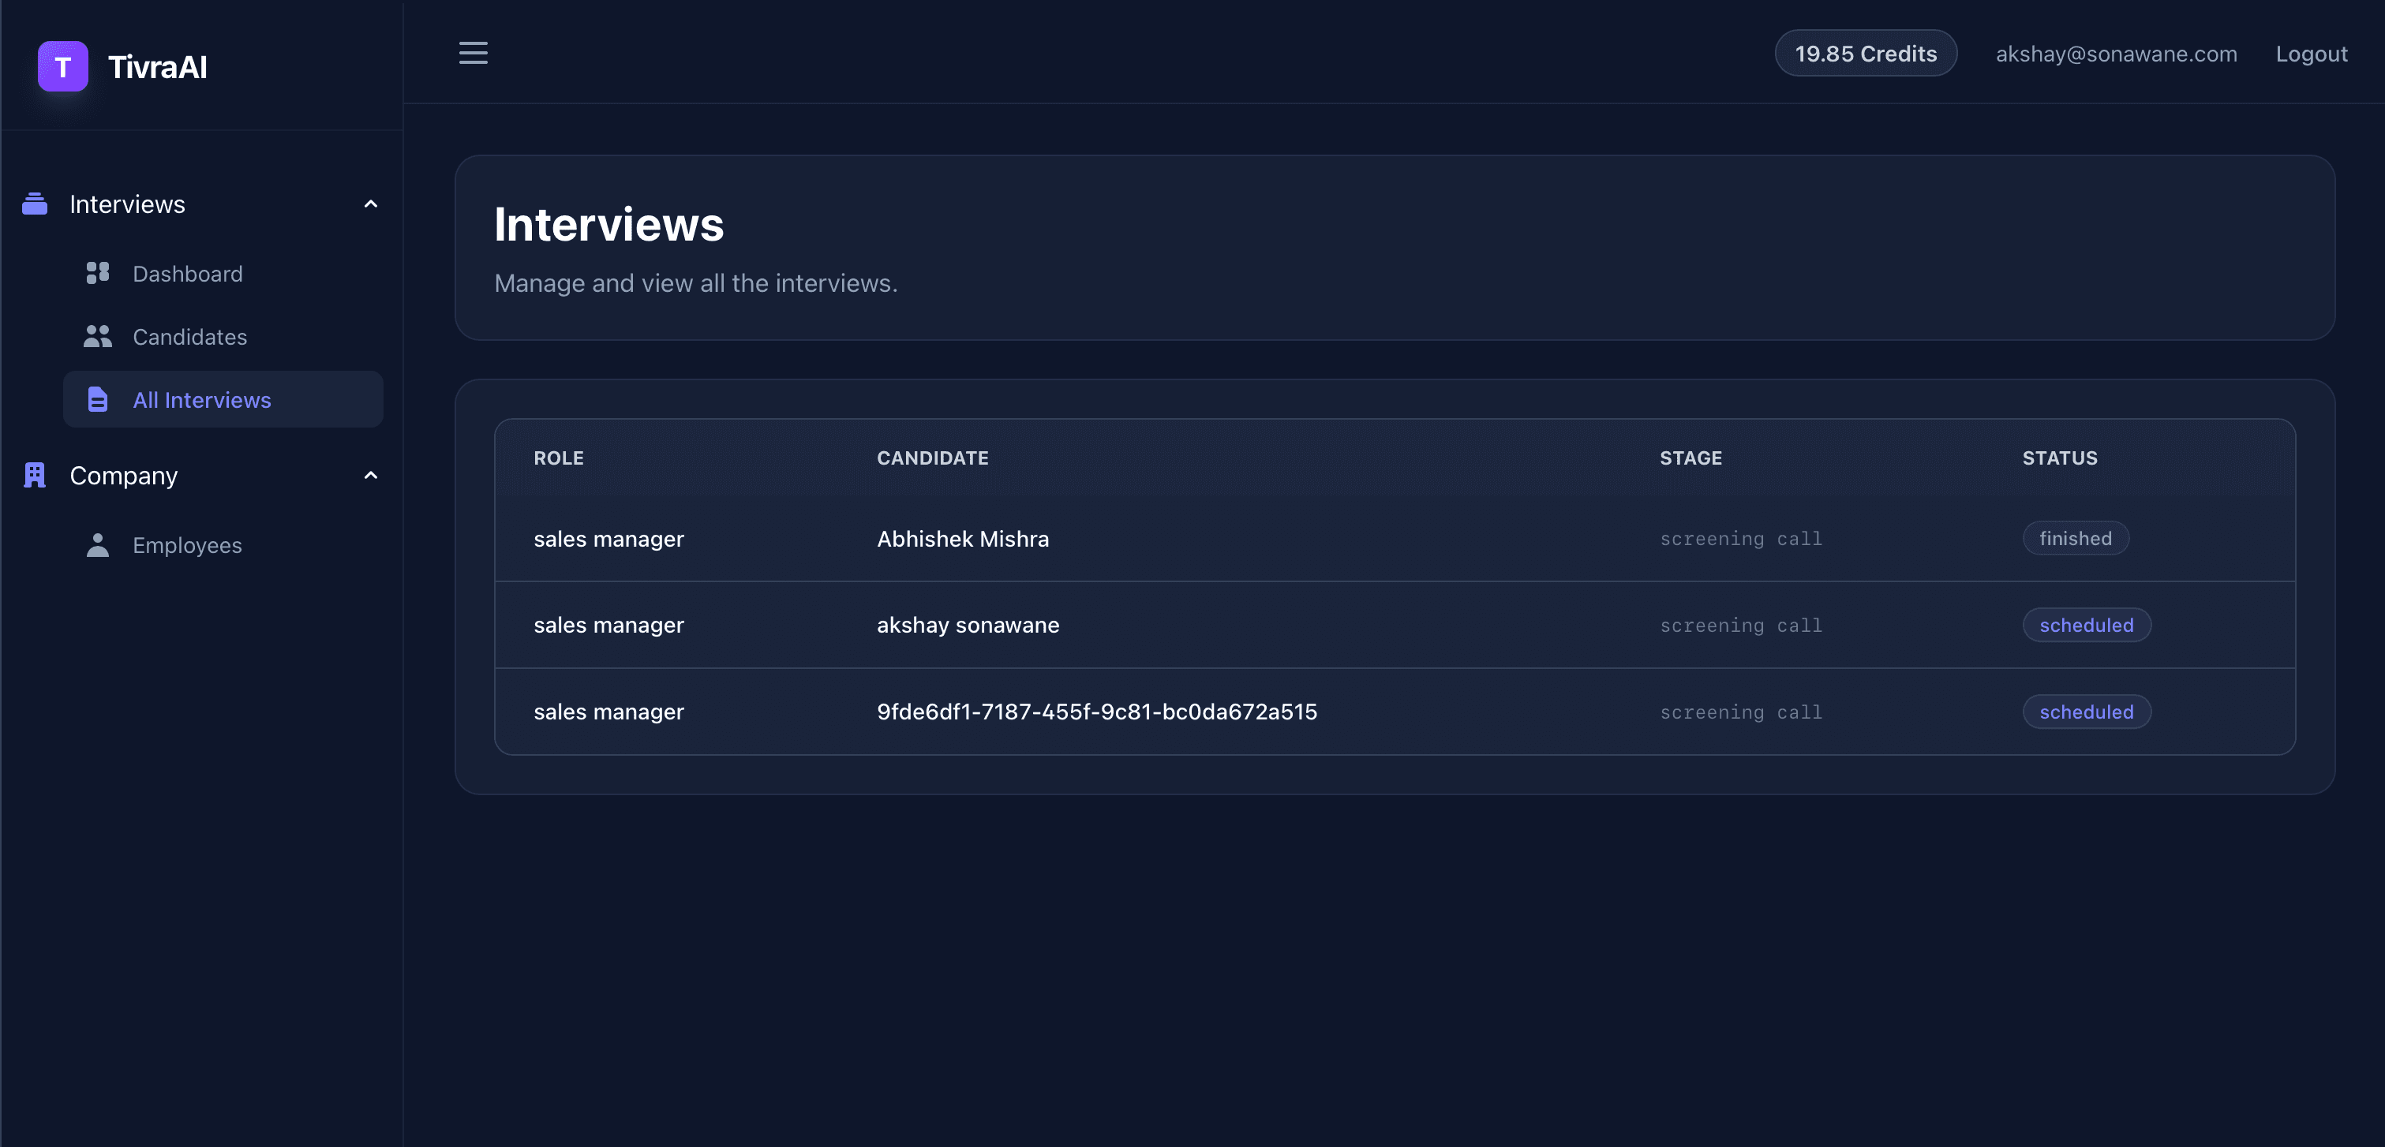This screenshot has height=1147, width=2385.
Task: Click the TivraAI purple T logo
Action: click(x=63, y=66)
